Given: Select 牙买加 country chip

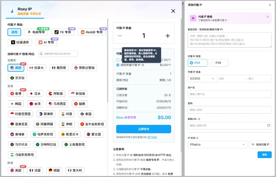Looking at the screenshot, I should point(18,78).
